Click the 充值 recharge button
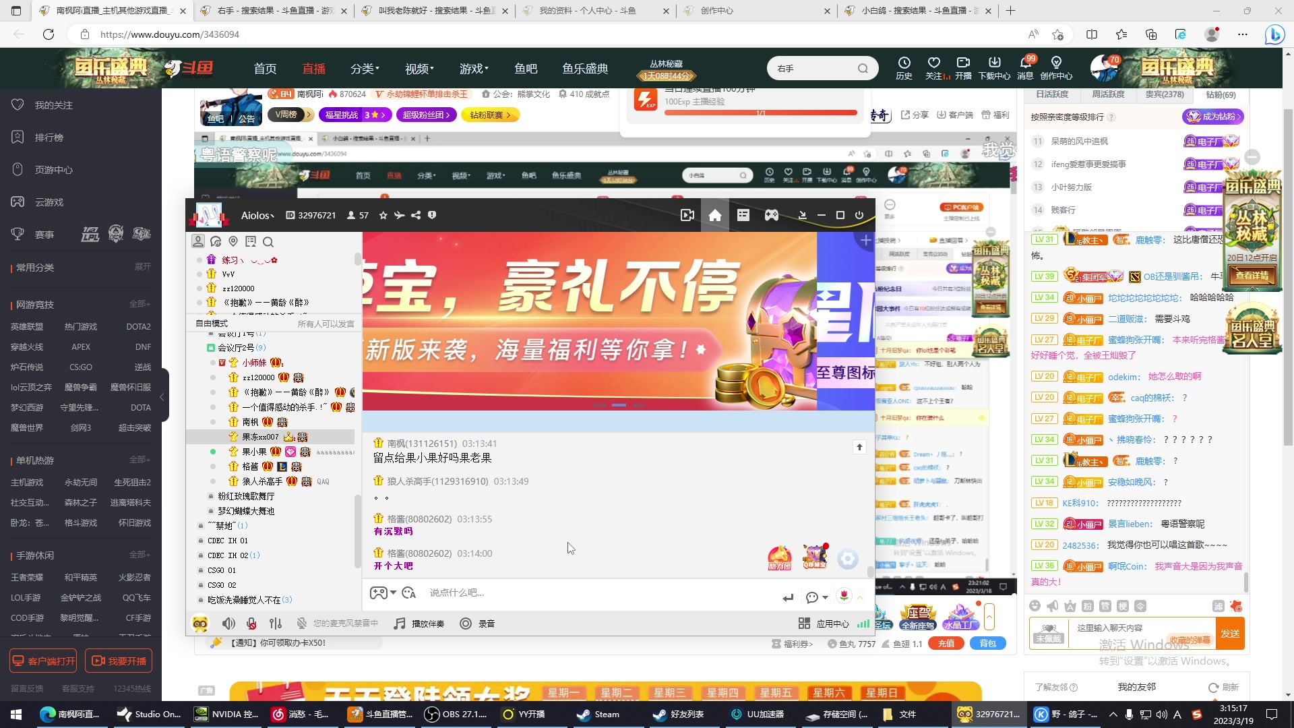This screenshot has height=728, width=1294. click(x=946, y=644)
